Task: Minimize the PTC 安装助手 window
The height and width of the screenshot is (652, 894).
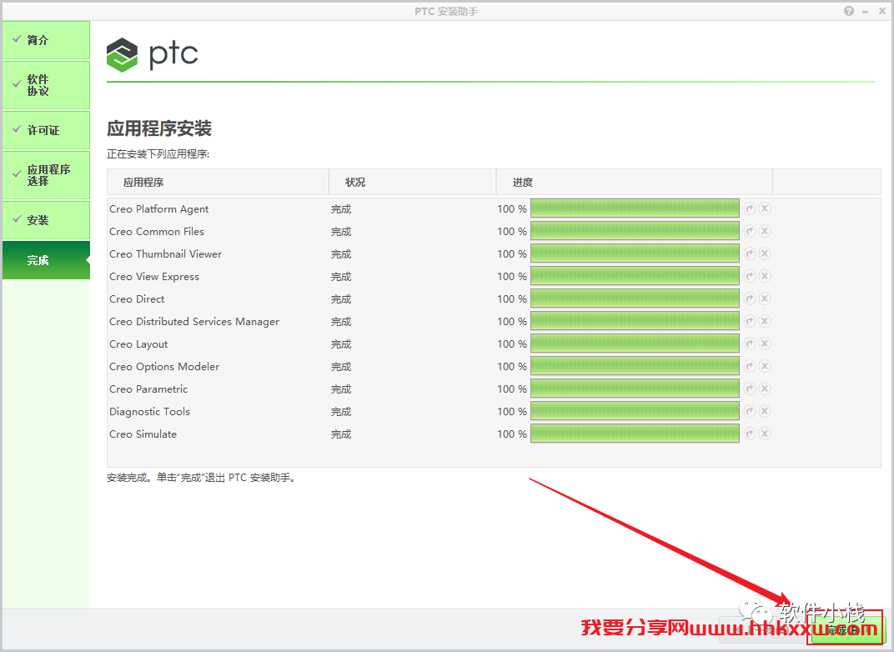Action: (x=866, y=12)
